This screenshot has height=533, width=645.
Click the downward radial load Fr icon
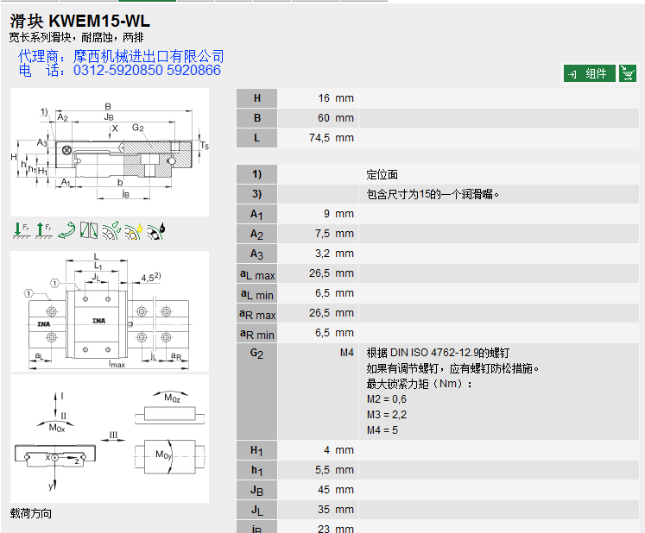coord(21,230)
